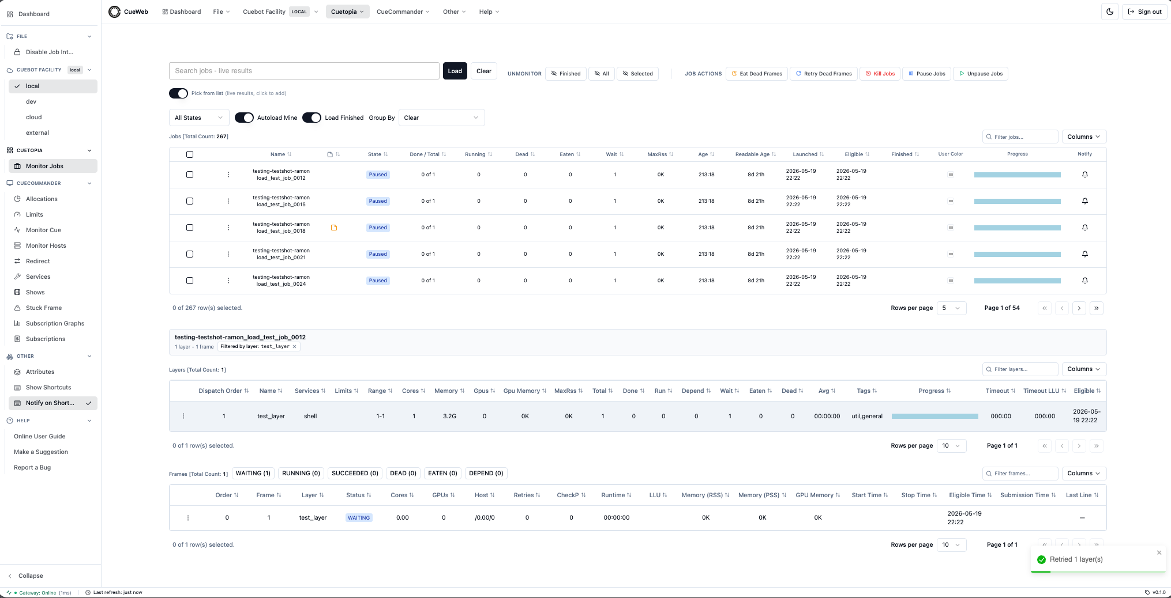Click the Kill Jobs button
This screenshot has width=1171, height=598.
[x=880, y=74]
